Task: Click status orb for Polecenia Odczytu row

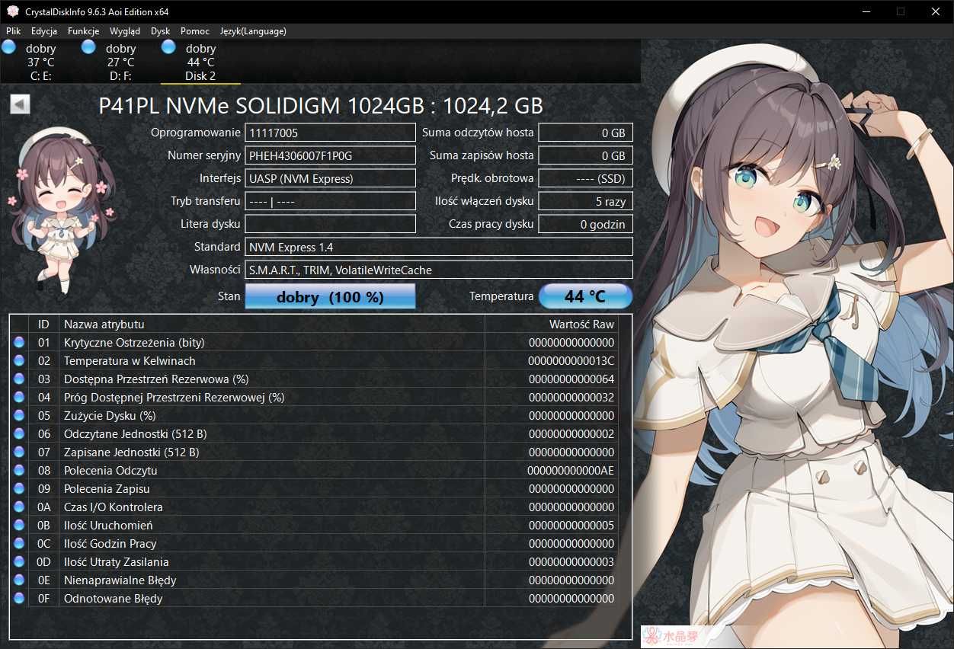Action: pyautogui.click(x=19, y=470)
